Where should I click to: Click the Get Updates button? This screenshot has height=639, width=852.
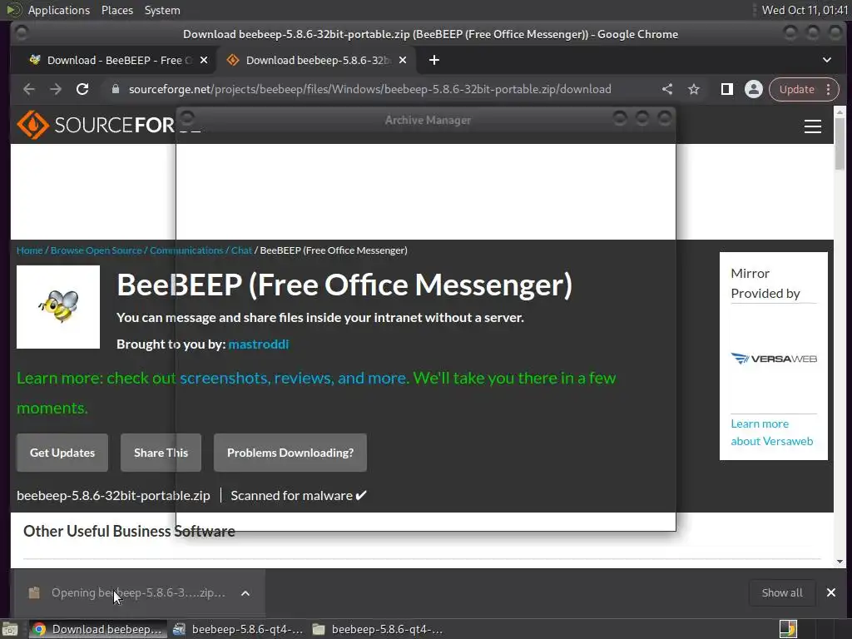coord(62,453)
